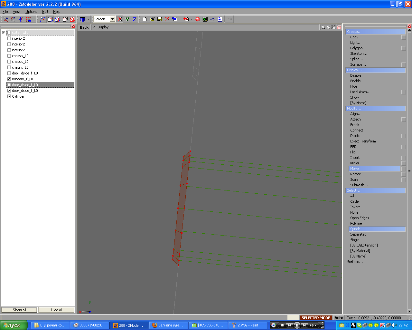Lock the Y axis
The image size is (412, 330).
127,19
